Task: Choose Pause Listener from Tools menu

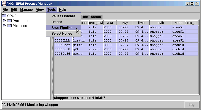Action: [63, 16]
